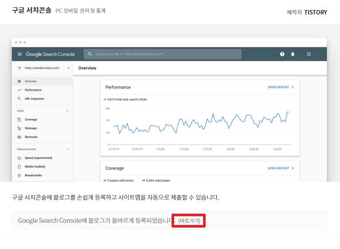340x249 pixels.
Task: Click the Index section label
Action: tap(21, 111)
